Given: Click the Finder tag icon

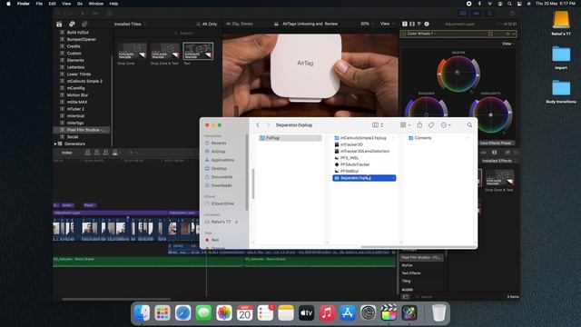Looking at the screenshot, I should (x=431, y=125).
